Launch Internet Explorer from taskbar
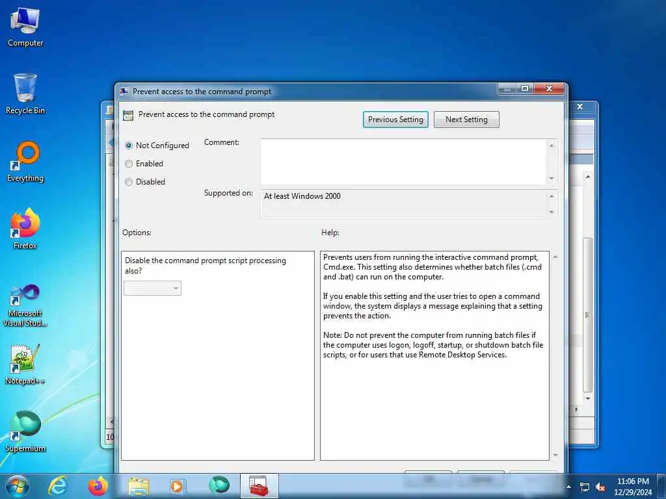The width and height of the screenshot is (666, 499). point(58,486)
